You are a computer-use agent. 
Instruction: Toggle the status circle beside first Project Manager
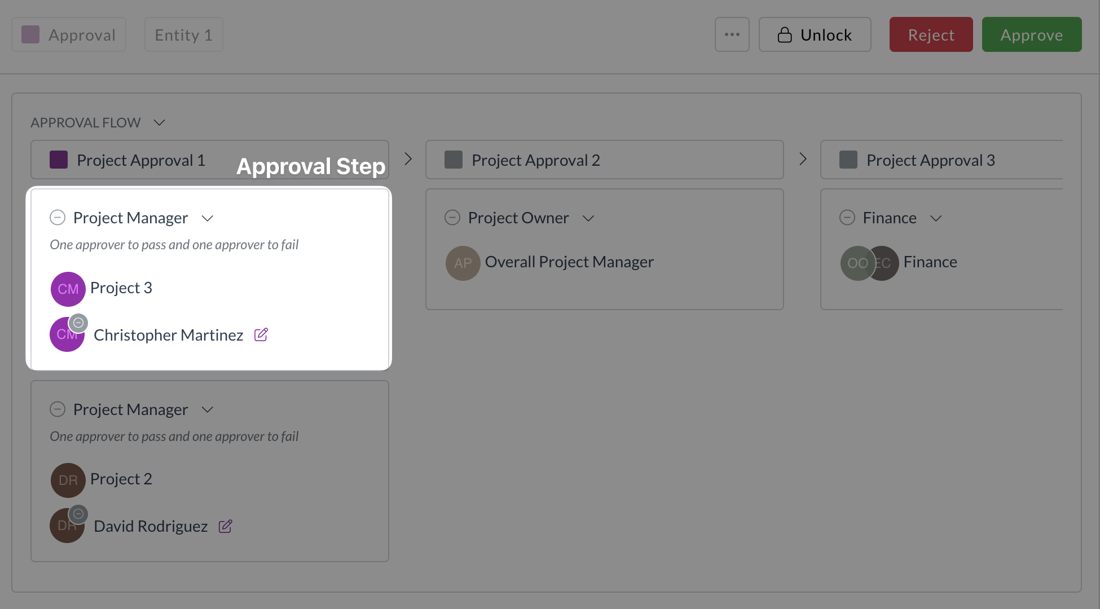[x=58, y=218]
